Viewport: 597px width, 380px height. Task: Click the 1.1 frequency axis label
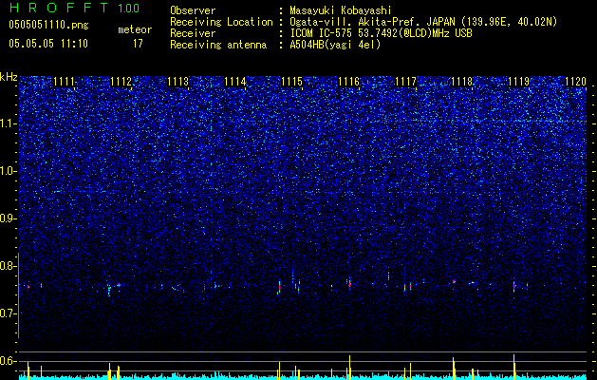[8, 123]
